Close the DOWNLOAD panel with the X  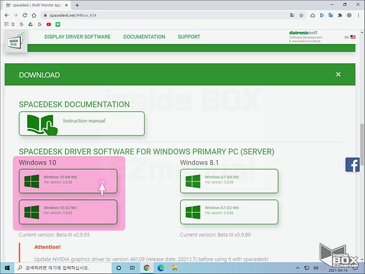(x=338, y=75)
